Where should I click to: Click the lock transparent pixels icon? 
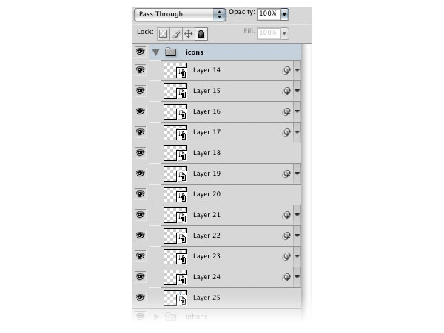164,34
